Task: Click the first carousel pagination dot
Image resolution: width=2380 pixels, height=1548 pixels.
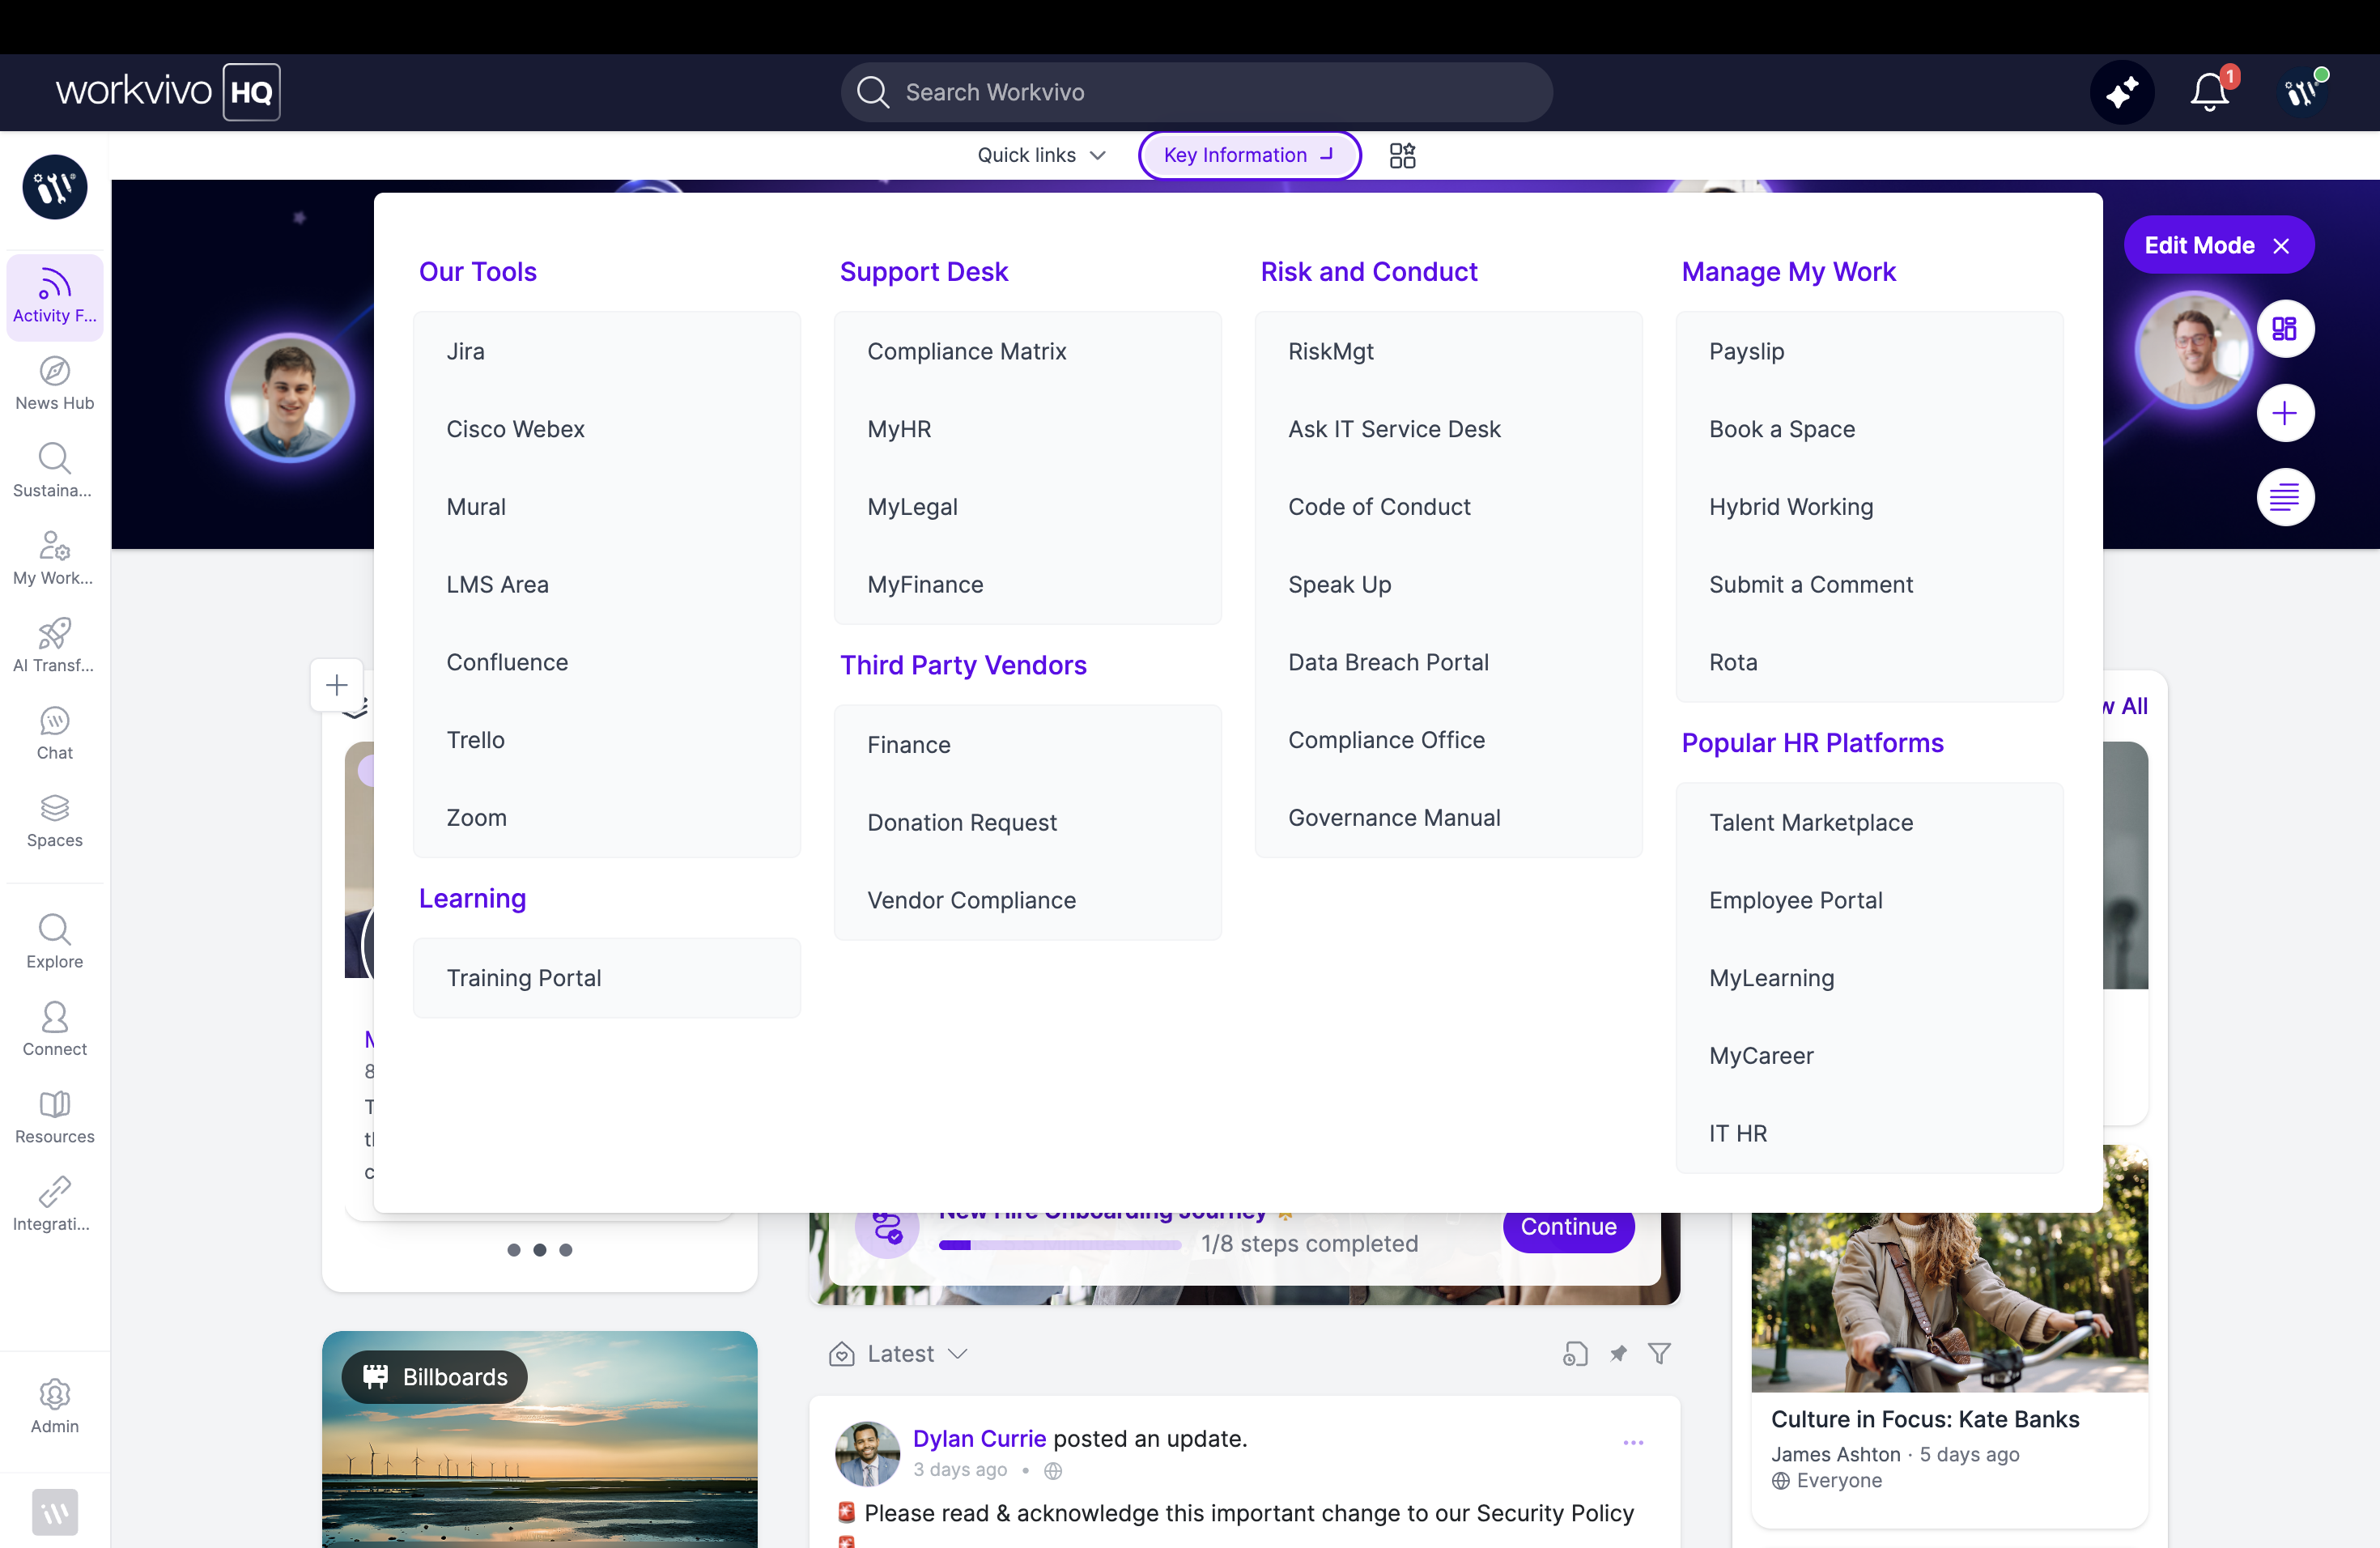Action: pyautogui.click(x=514, y=1250)
